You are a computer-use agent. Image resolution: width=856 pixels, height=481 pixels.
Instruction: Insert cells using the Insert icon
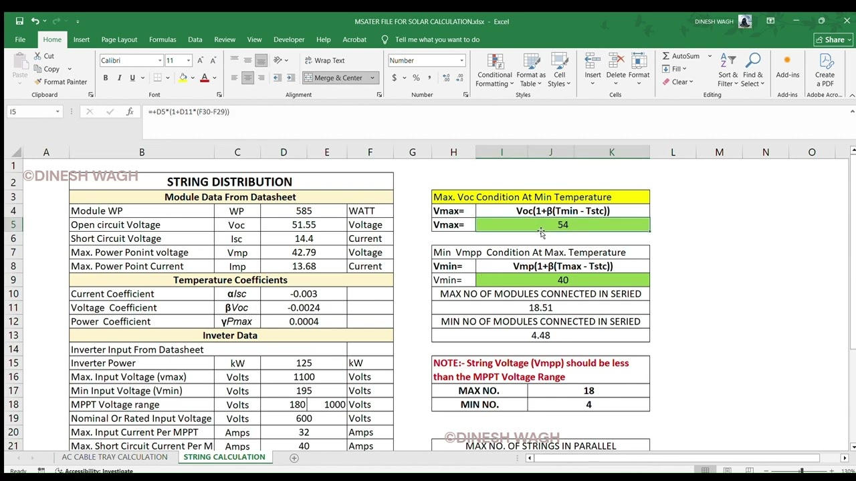click(x=593, y=67)
